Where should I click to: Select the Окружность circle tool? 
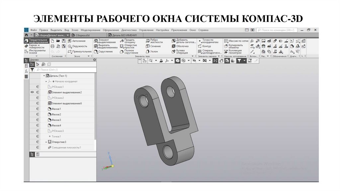77,46
